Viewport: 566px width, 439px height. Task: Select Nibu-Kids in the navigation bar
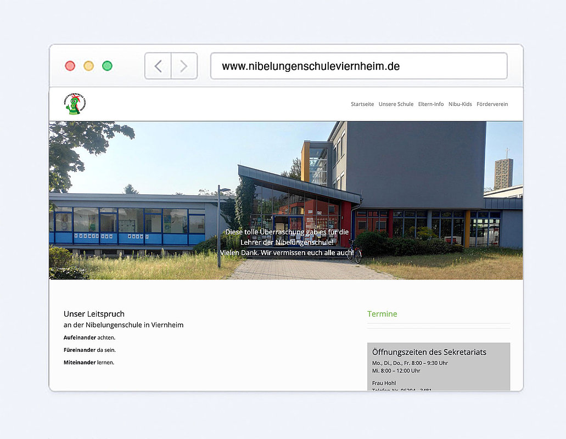point(459,104)
